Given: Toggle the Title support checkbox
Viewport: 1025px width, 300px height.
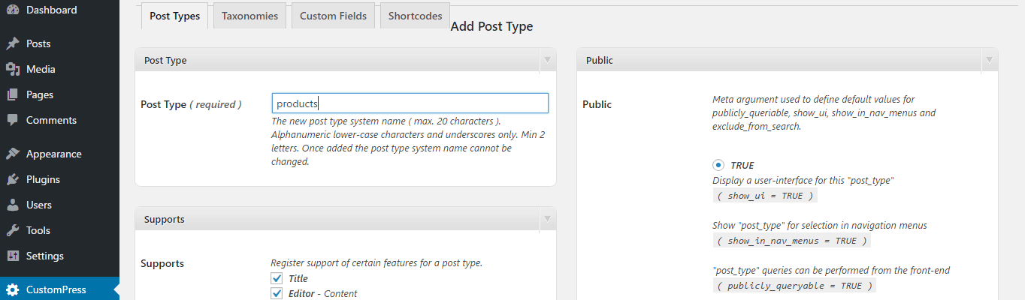Looking at the screenshot, I should click(277, 278).
